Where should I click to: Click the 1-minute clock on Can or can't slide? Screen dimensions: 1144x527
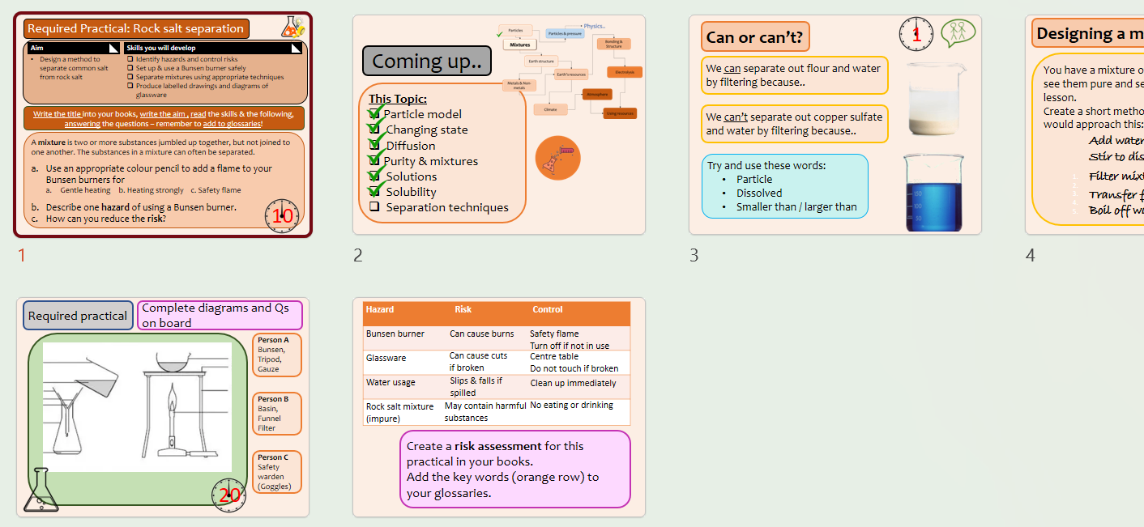[916, 34]
